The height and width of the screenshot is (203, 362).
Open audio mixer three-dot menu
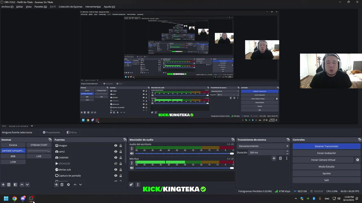[138, 185]
